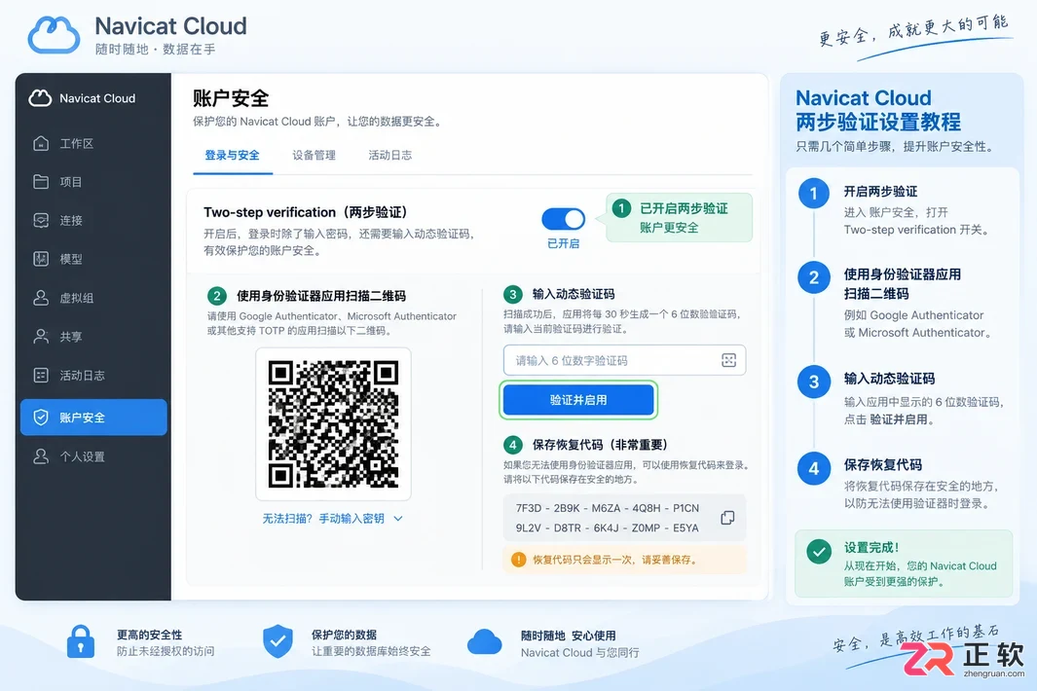The image size is (1037, 691).
Task: Click cloud icon next to 随时随地 安心使用
Action: pyautogui.click(x=484, y=642)
